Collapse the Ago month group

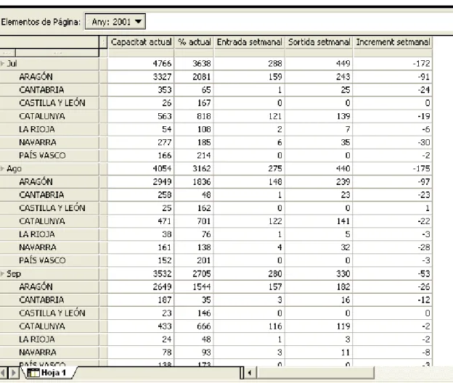tap(3, 168)
